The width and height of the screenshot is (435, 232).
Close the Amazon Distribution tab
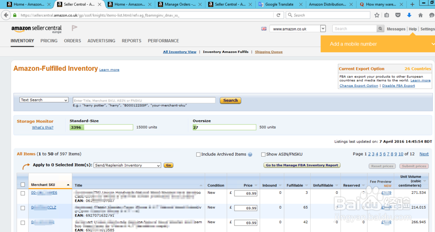tap(351, 4)
